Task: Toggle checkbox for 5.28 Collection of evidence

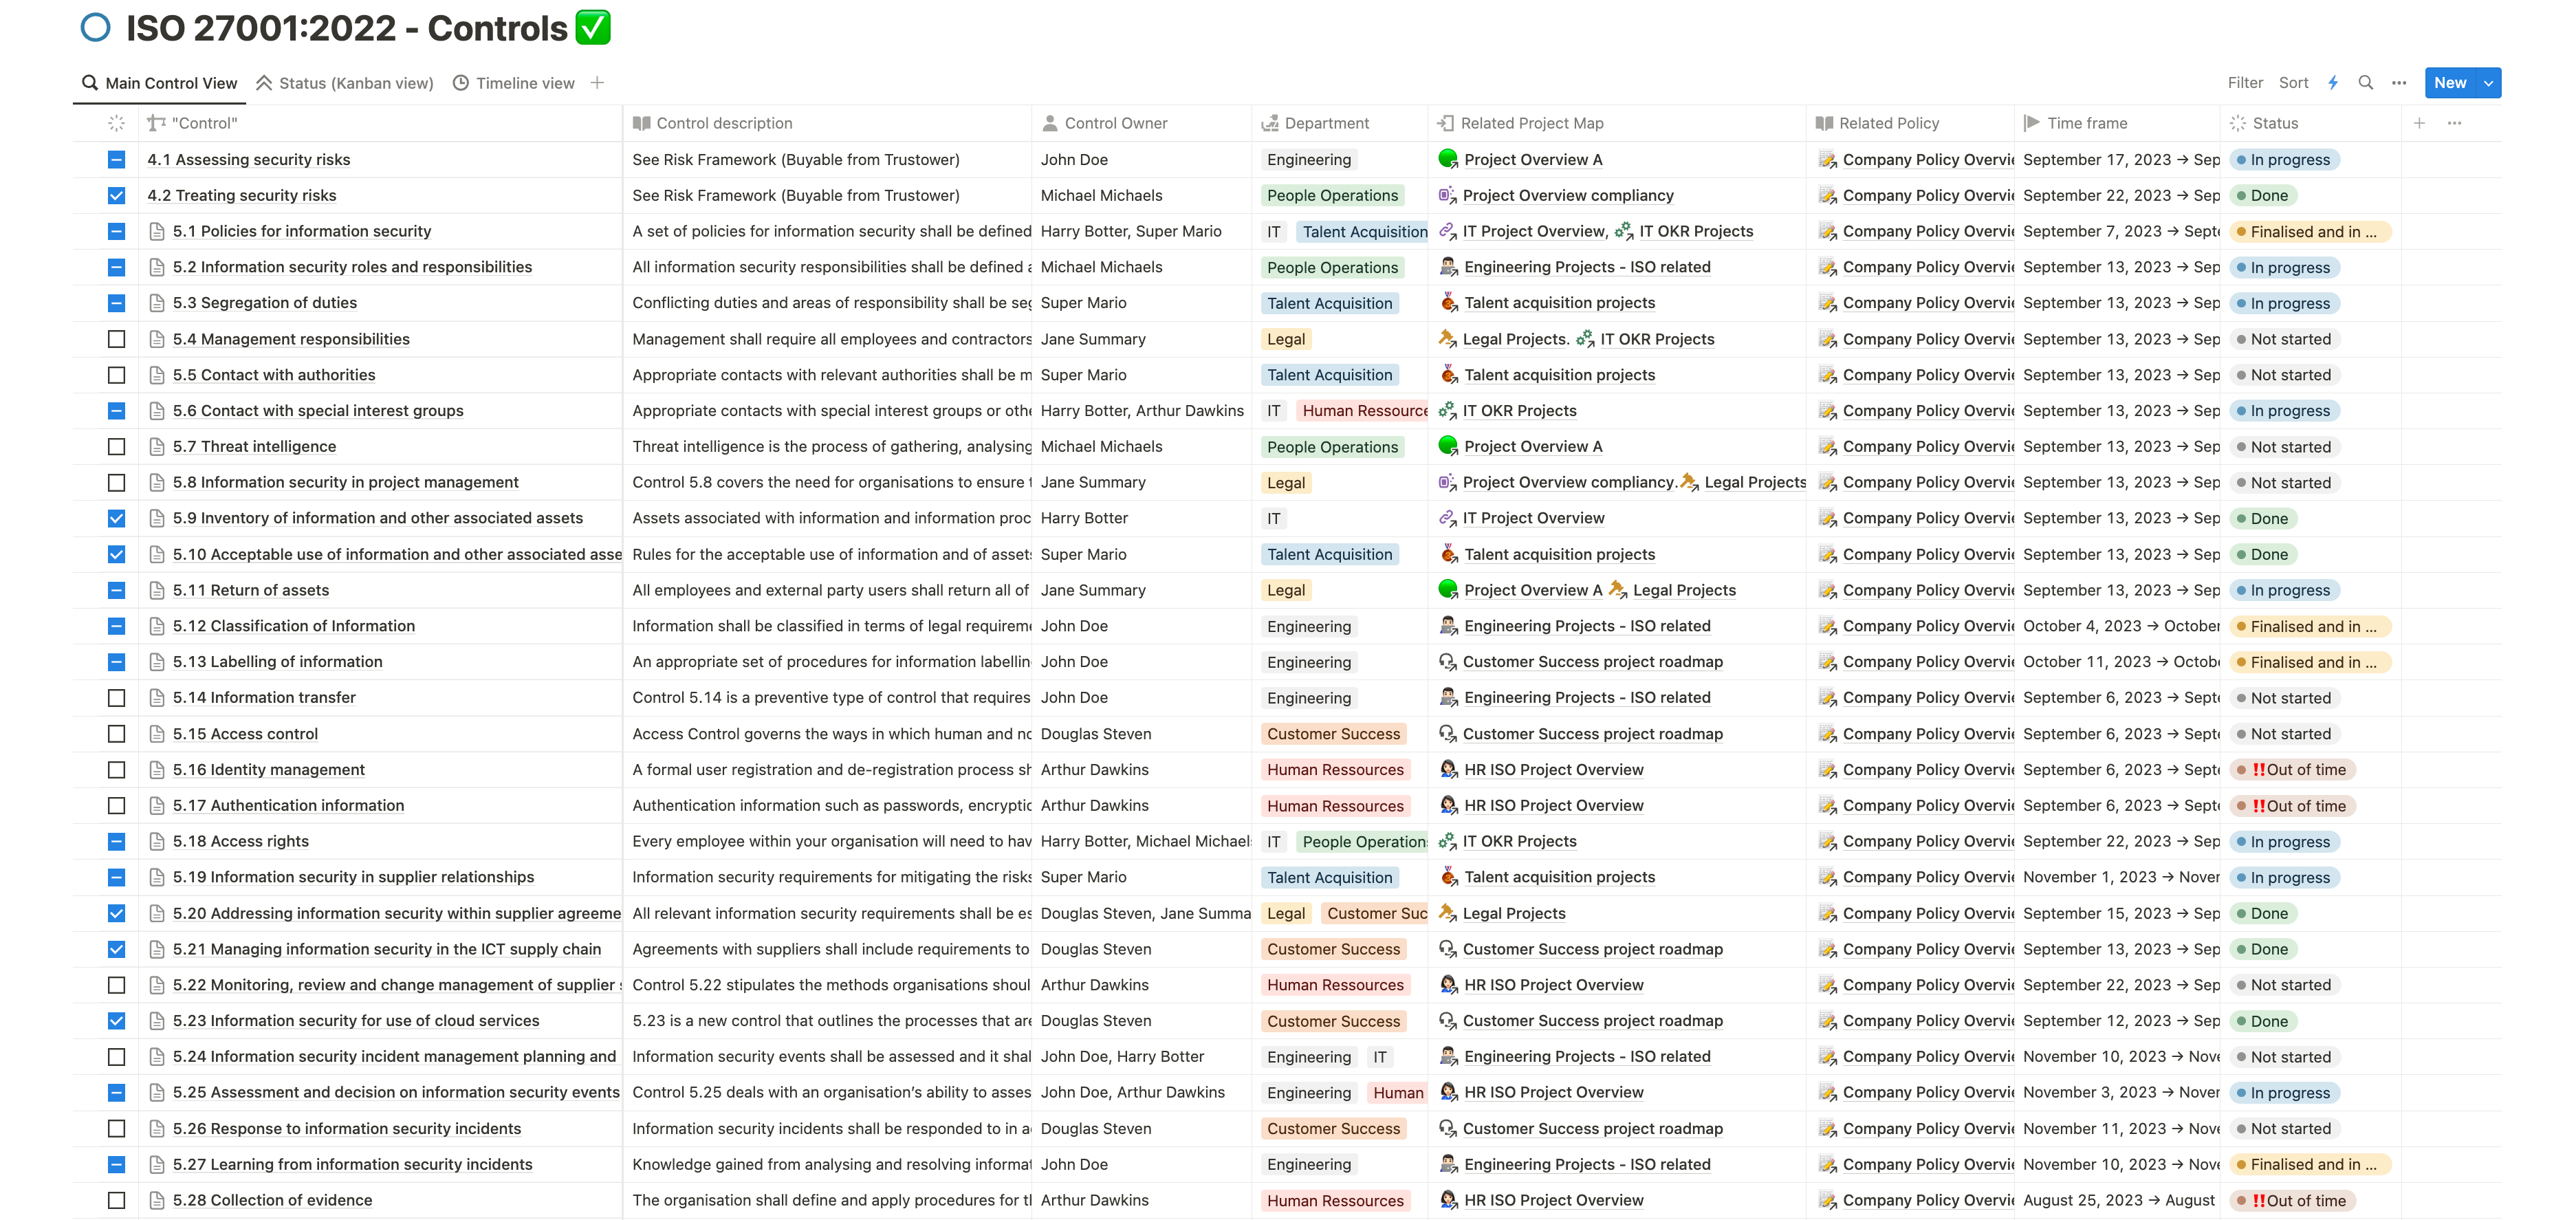Action: coord(117,1200)
